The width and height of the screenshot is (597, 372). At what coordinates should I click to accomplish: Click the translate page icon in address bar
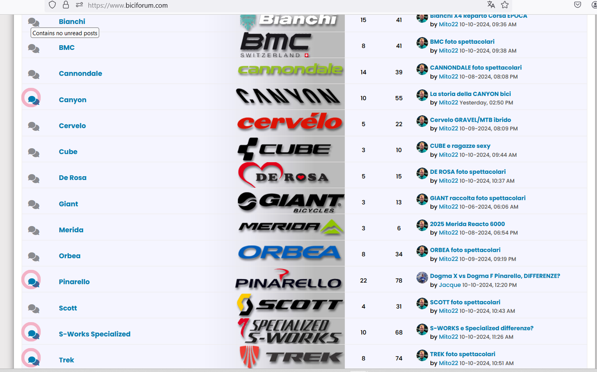pos(491,5)
